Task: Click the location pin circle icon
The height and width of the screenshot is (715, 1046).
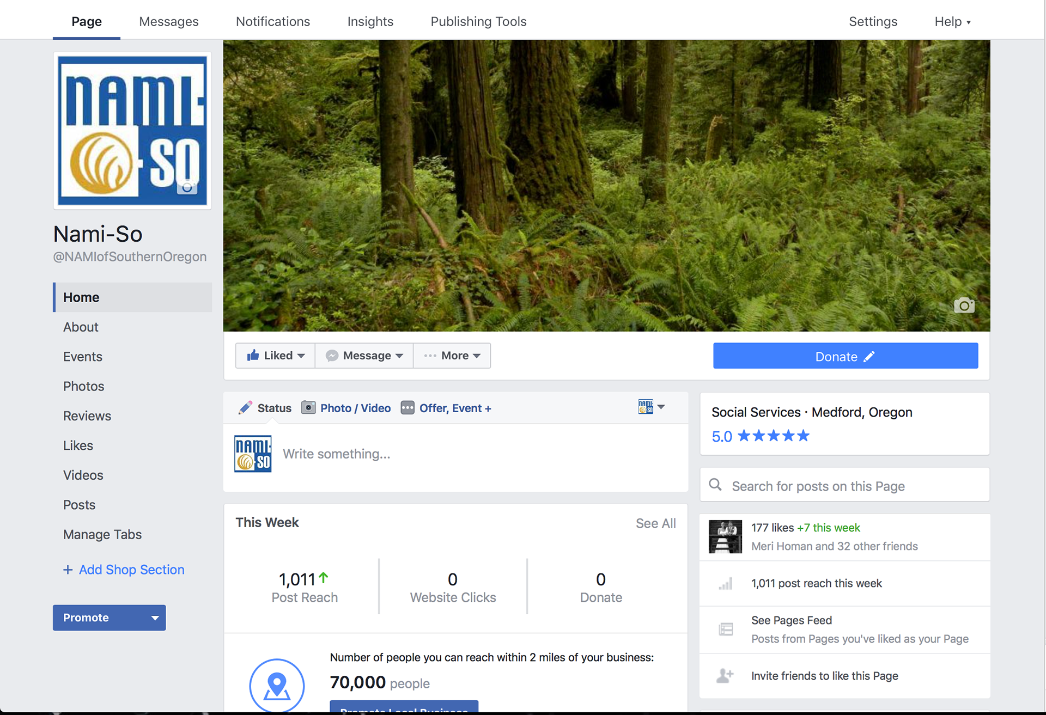Action: [x=277, y=685]
